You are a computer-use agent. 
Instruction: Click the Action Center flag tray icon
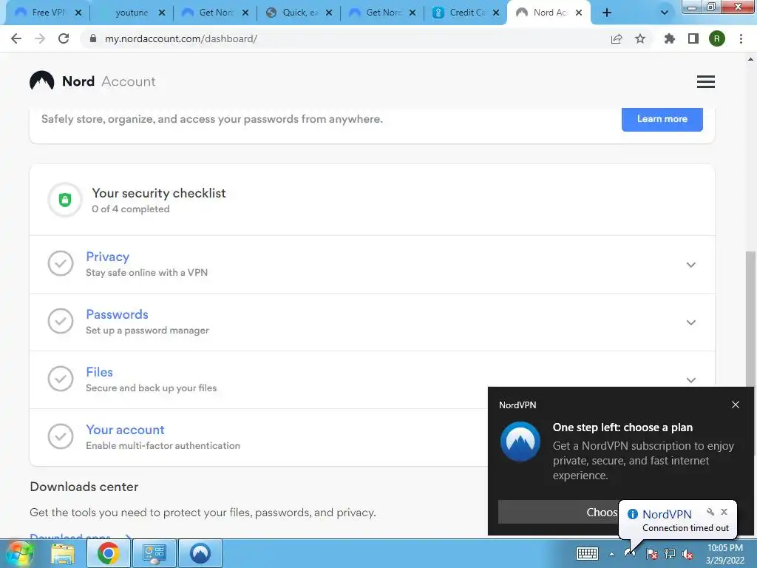tap(652, 554)
